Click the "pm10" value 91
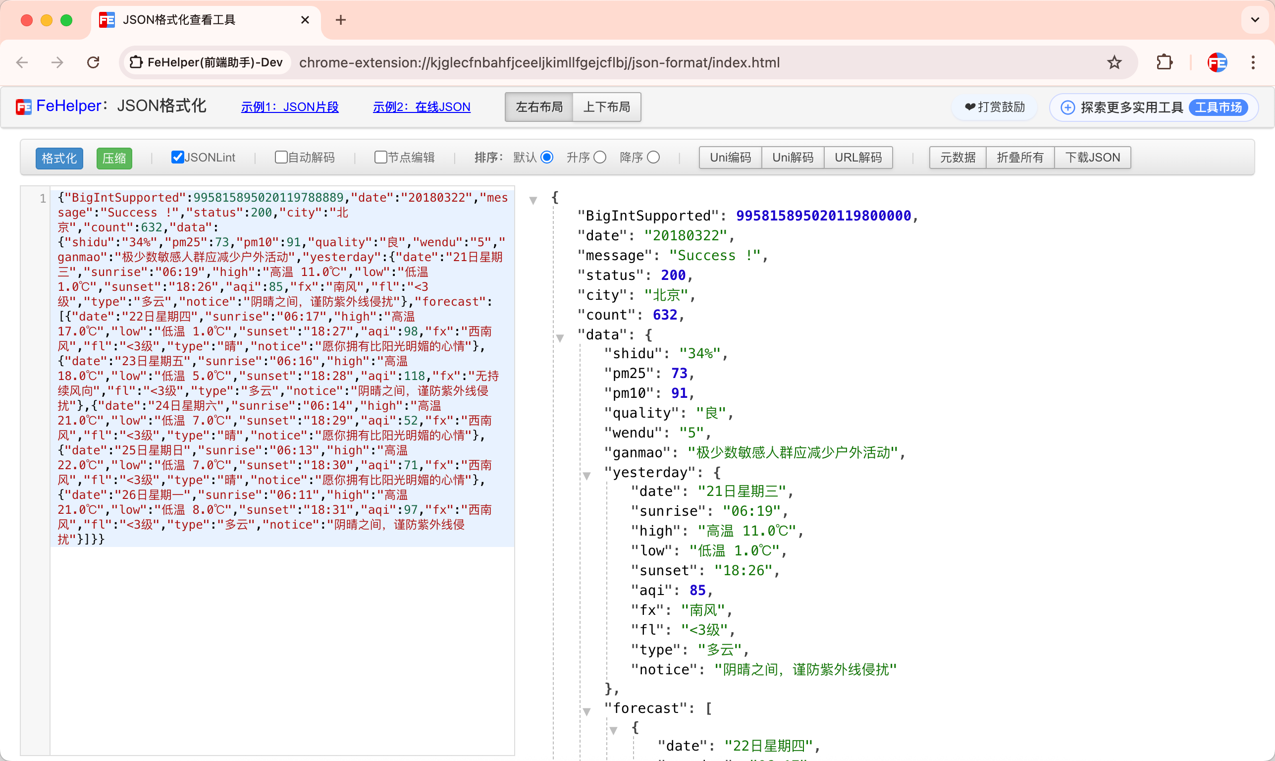The image size is (1275, 761). point(679,393)
